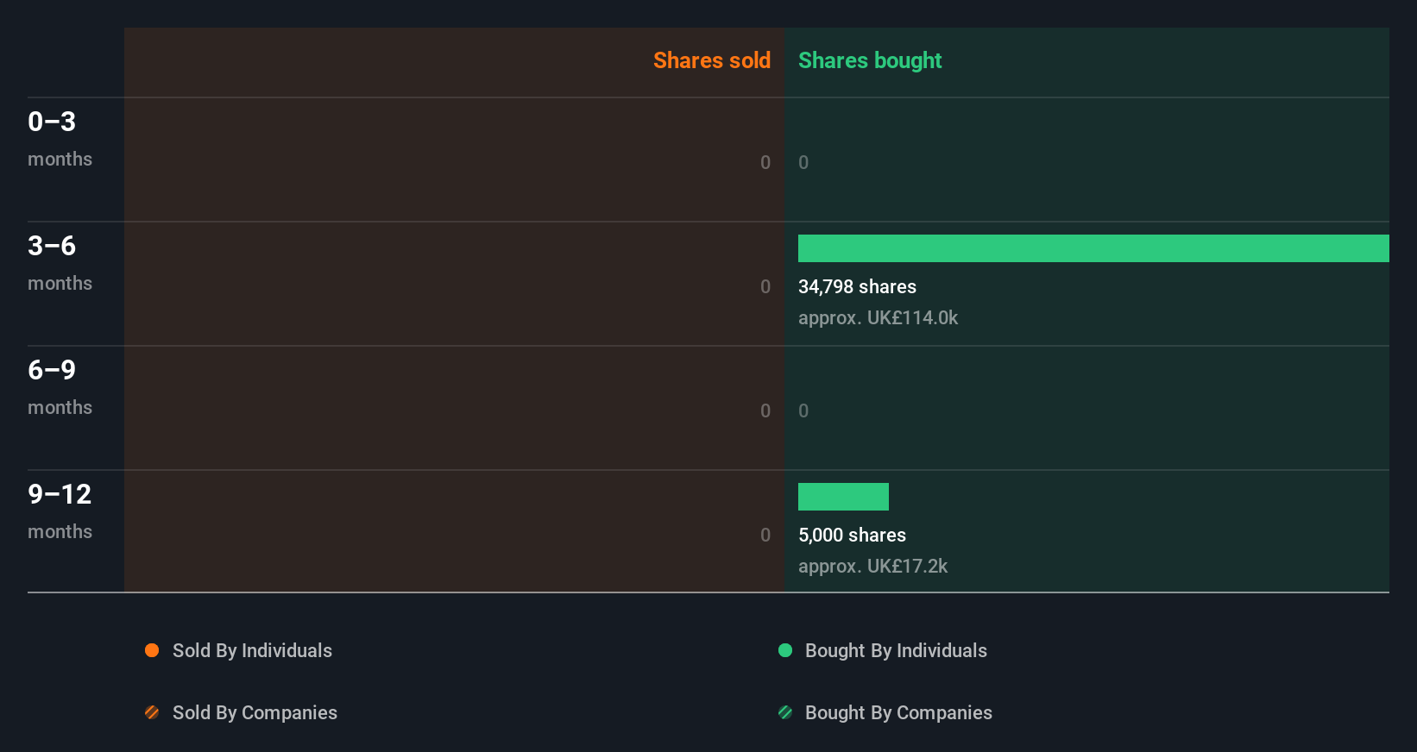Select the Bought By Individuals legend label
Viewport: 1417px width, 752px height.
coord(896,650)
